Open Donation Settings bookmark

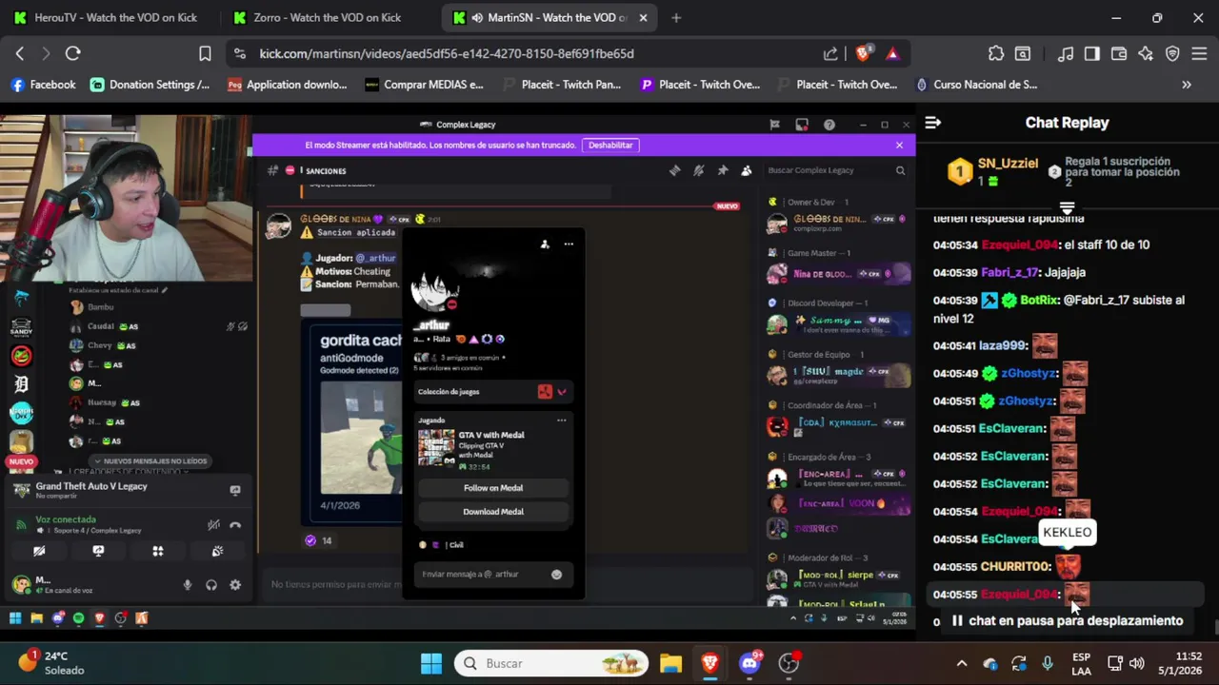click(150, 85)
